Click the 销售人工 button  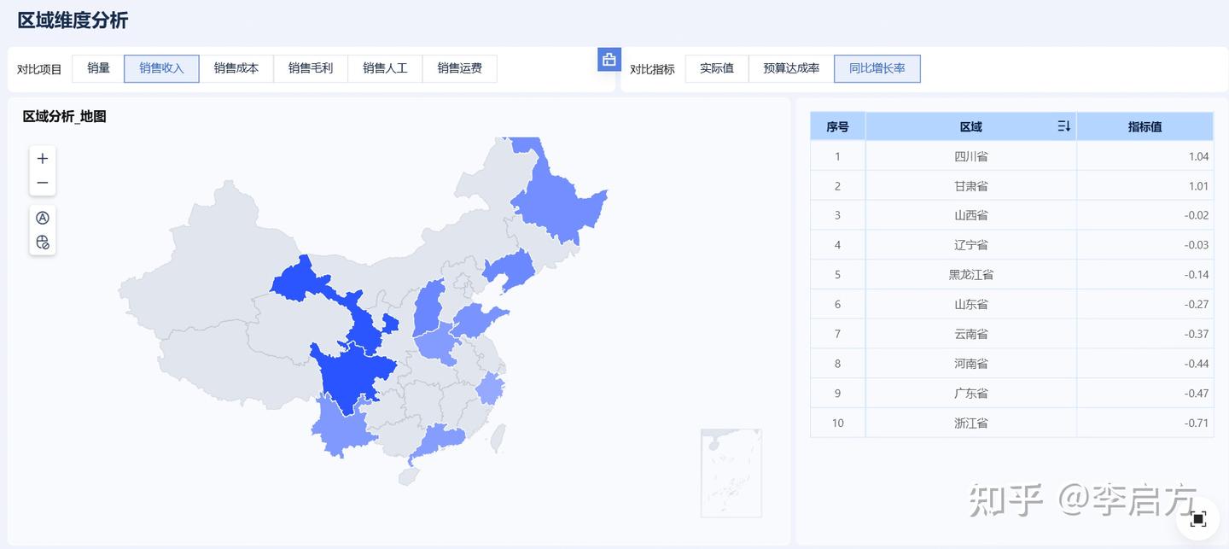[385, 68]
